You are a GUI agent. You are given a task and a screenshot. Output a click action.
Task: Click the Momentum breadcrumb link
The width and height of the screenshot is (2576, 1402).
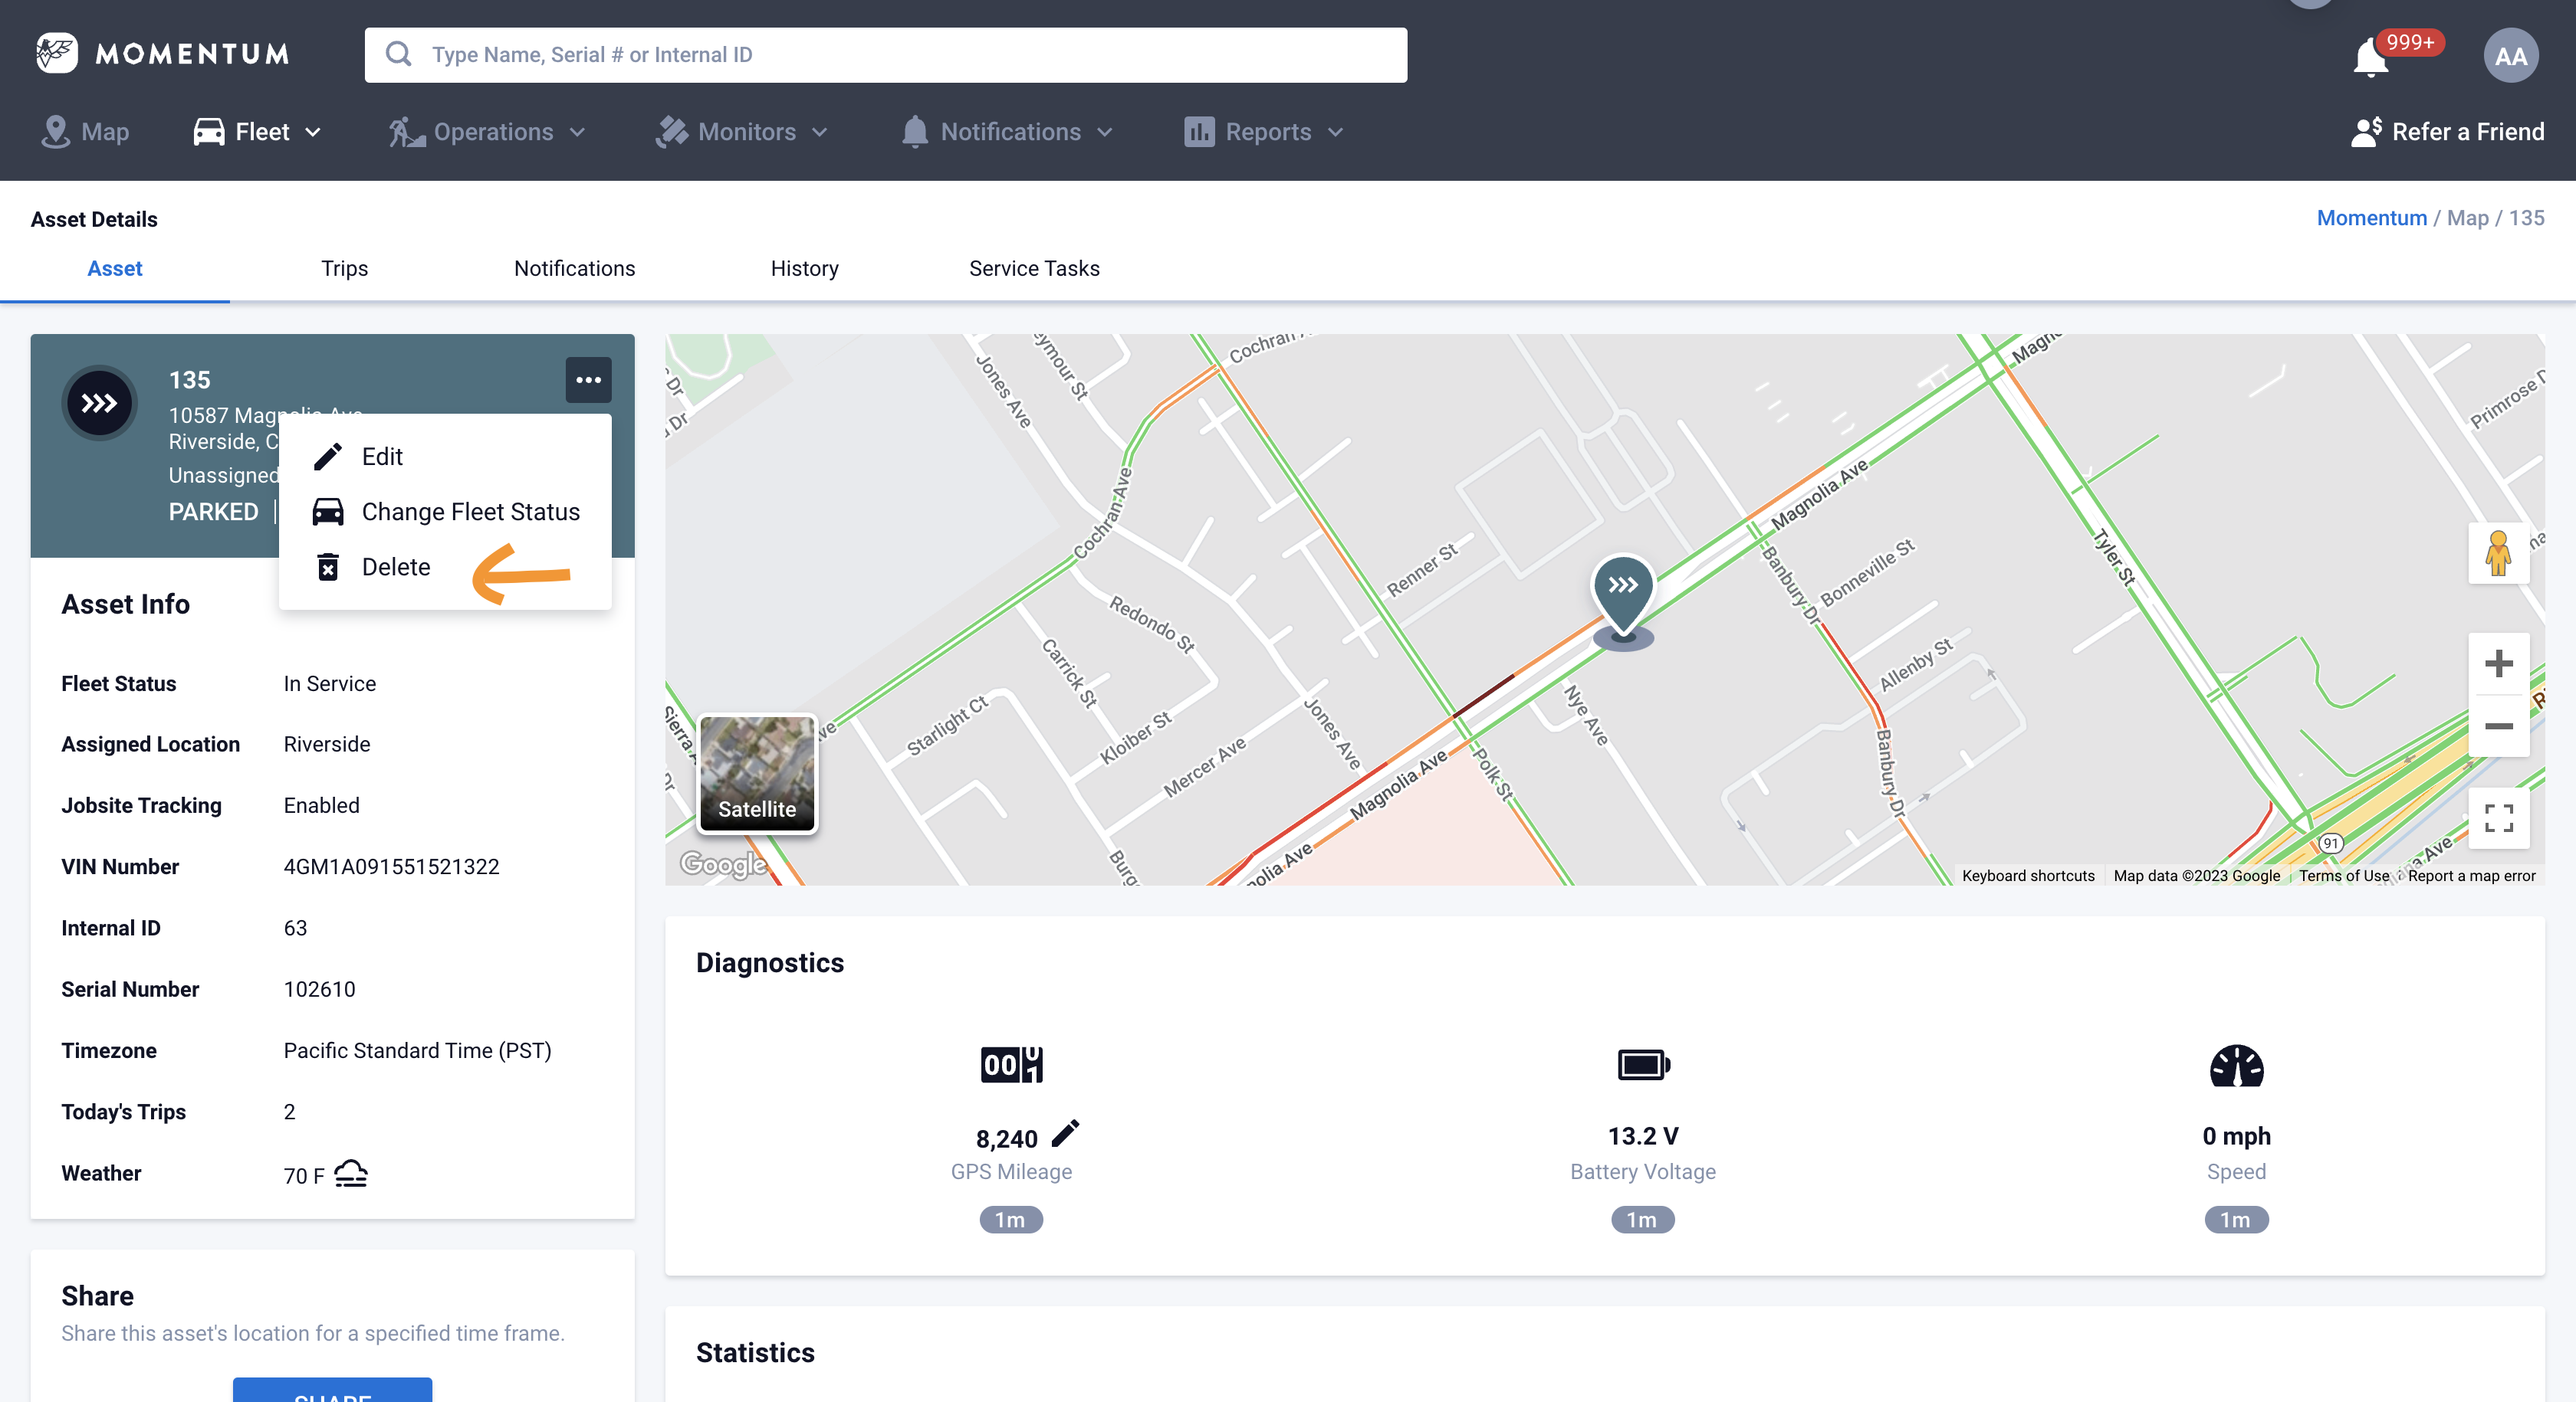tap(2371, 218)
